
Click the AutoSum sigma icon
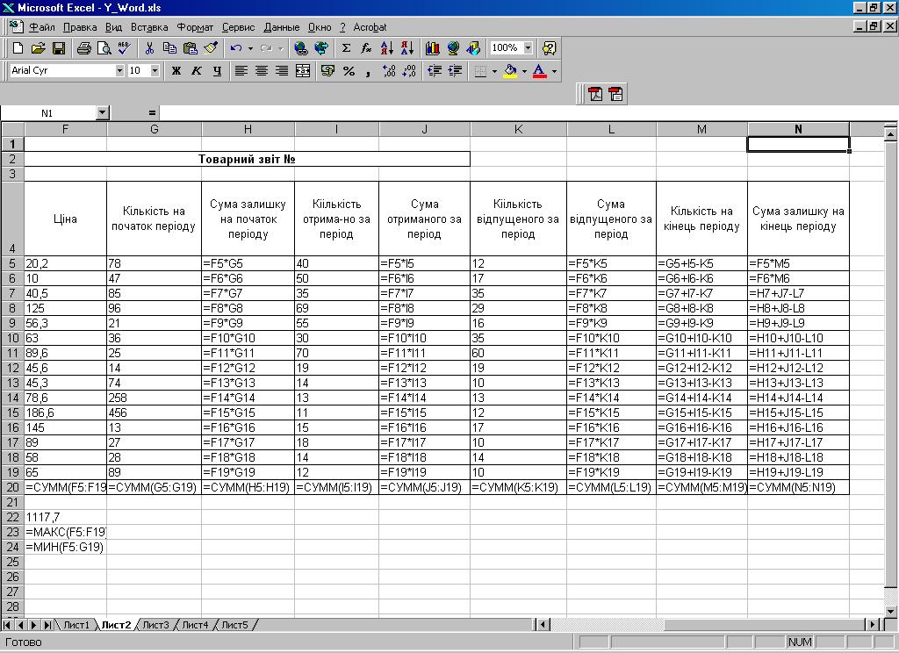point(346,48)
